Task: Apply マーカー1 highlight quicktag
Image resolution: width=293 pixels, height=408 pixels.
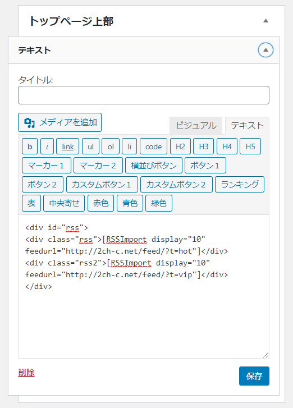Action: click(47, 165)
